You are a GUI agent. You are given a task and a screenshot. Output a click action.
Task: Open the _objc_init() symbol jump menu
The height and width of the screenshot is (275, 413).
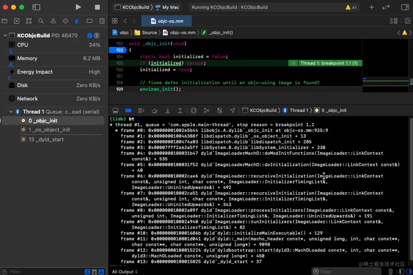pyautogui.click(x=217, y=32)
